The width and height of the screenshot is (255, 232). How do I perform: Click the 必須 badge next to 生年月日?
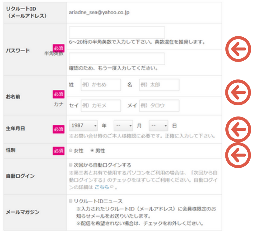click(59, 129)
